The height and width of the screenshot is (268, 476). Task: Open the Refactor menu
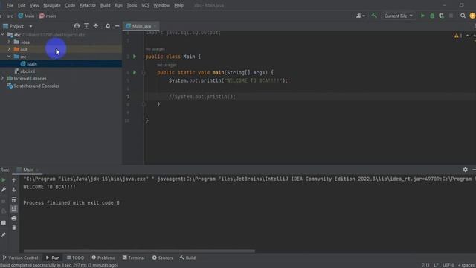[x=88, y=5]
